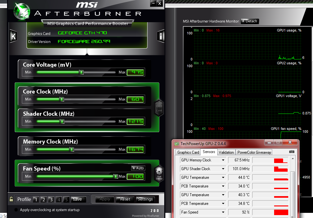
Task: Click the Core Clock slider handle
Action: click(x=62, y=99)
